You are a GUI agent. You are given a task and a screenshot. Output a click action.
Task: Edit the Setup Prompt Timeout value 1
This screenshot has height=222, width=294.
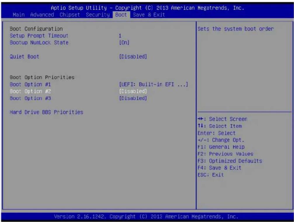click(120, 36)
